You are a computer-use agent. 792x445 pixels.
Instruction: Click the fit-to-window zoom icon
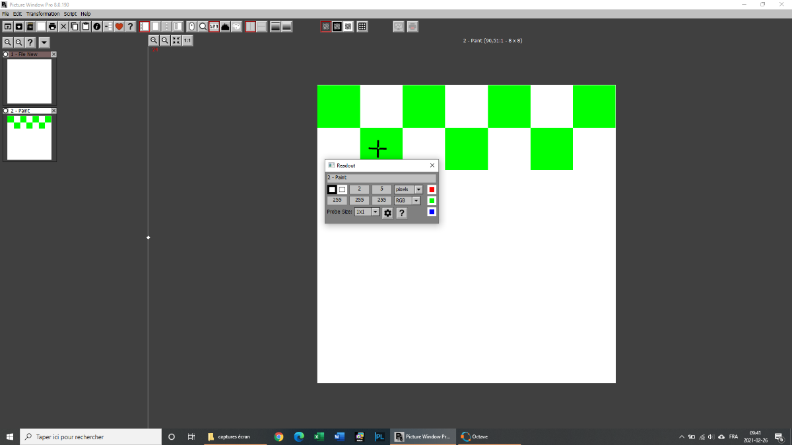click(176, 40)
